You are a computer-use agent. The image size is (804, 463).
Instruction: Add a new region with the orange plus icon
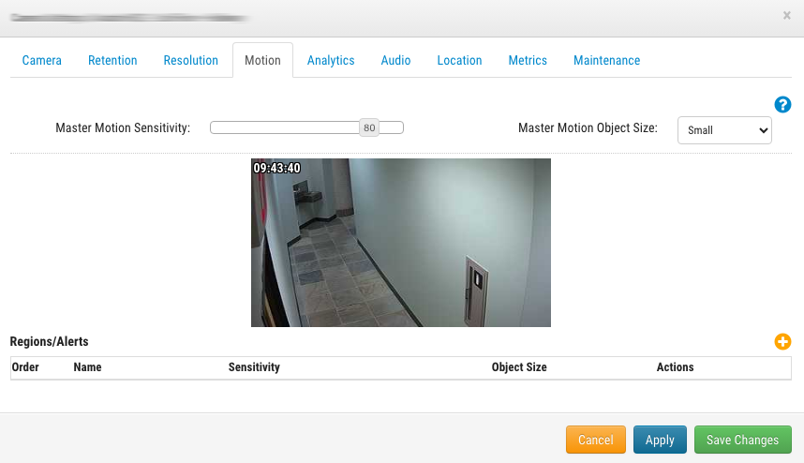click(x=782, y=342)
